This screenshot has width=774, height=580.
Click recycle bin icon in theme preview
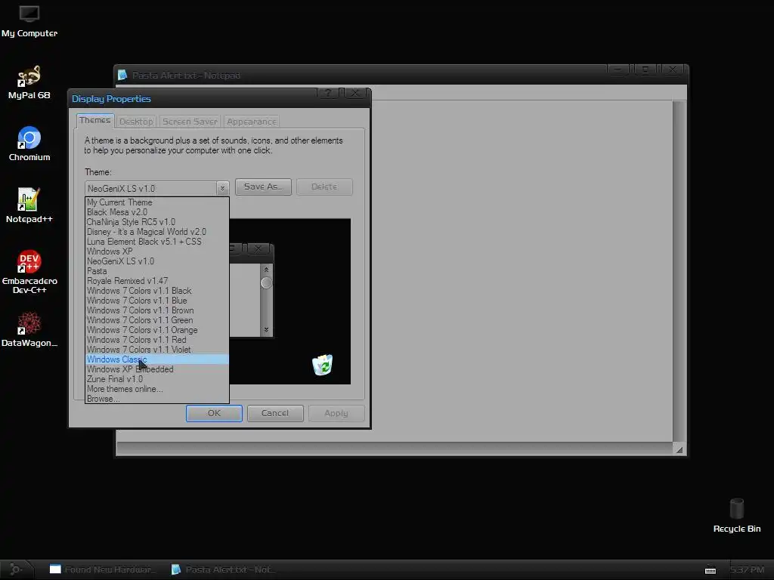point(322,365)
